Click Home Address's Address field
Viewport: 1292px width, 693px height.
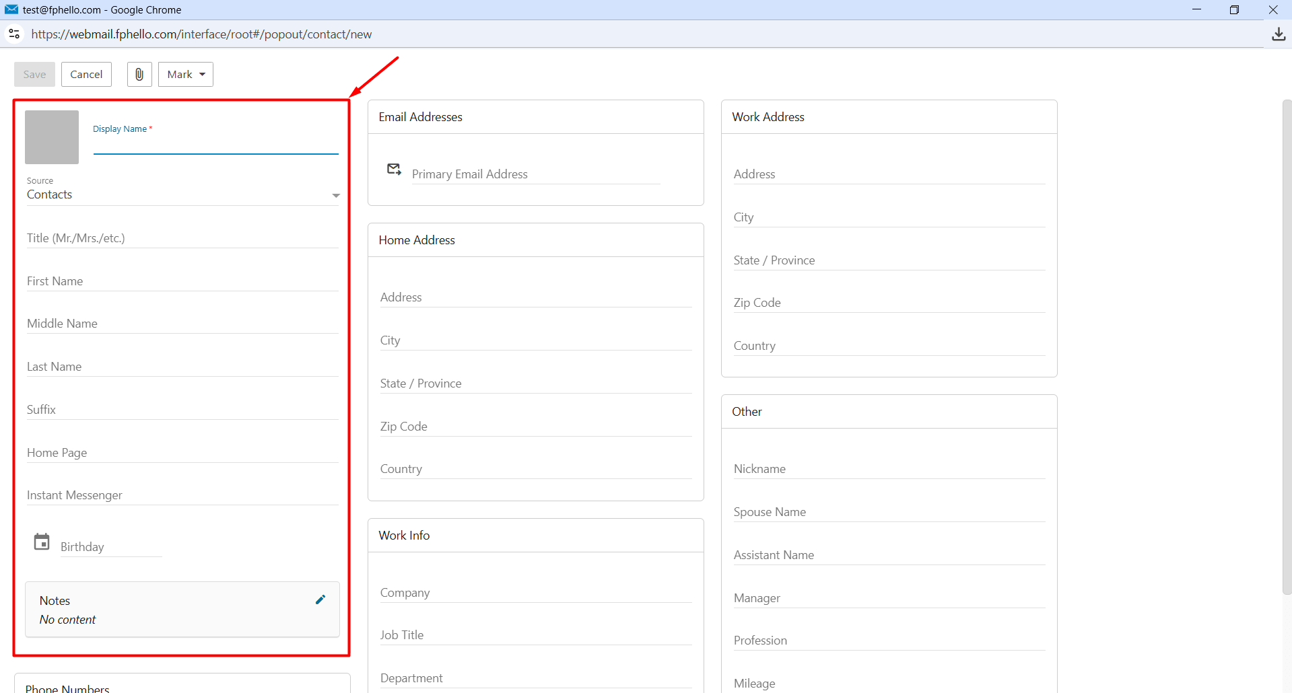pos(536,297)
